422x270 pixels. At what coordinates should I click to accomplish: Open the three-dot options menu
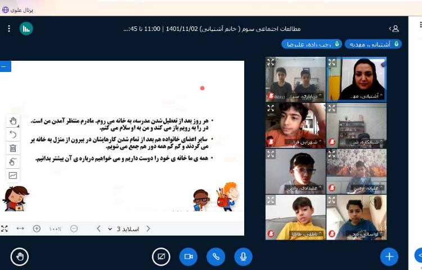coord(9,29)
